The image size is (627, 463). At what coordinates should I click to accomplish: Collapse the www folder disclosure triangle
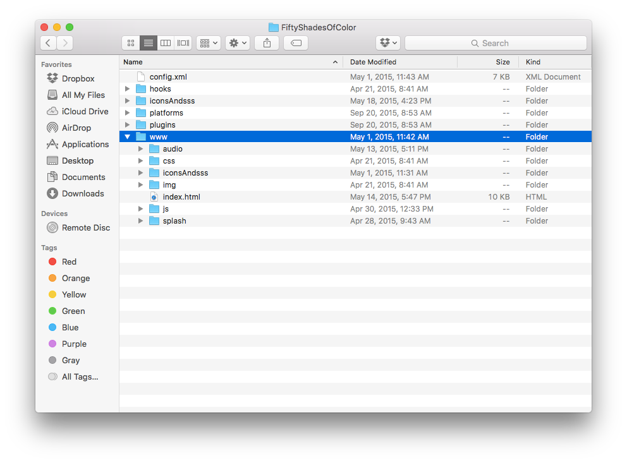[127, 136]
